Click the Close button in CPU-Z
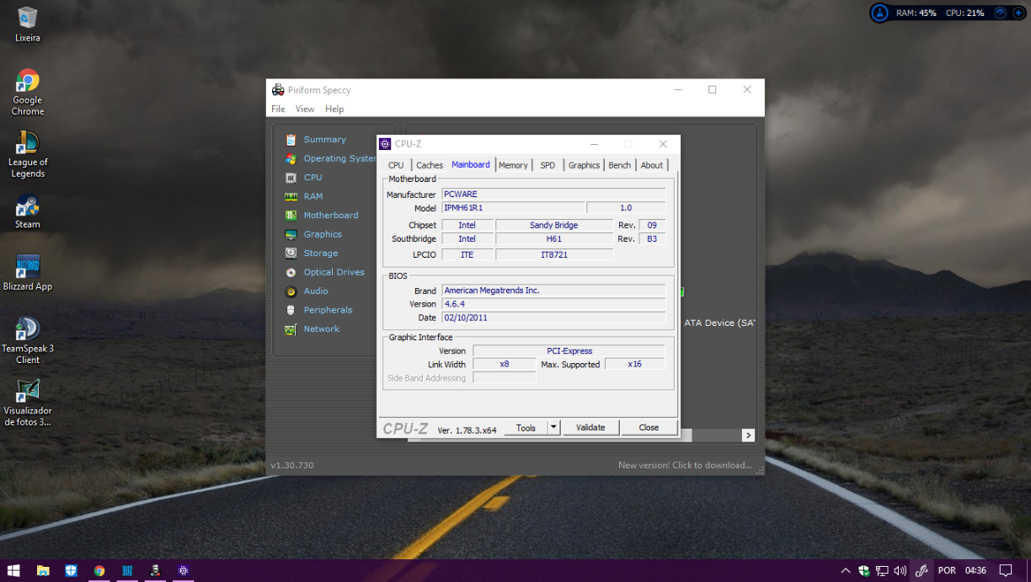This screenshot has height=582, width=1031. pyautogui.click(x=649, y=428)
